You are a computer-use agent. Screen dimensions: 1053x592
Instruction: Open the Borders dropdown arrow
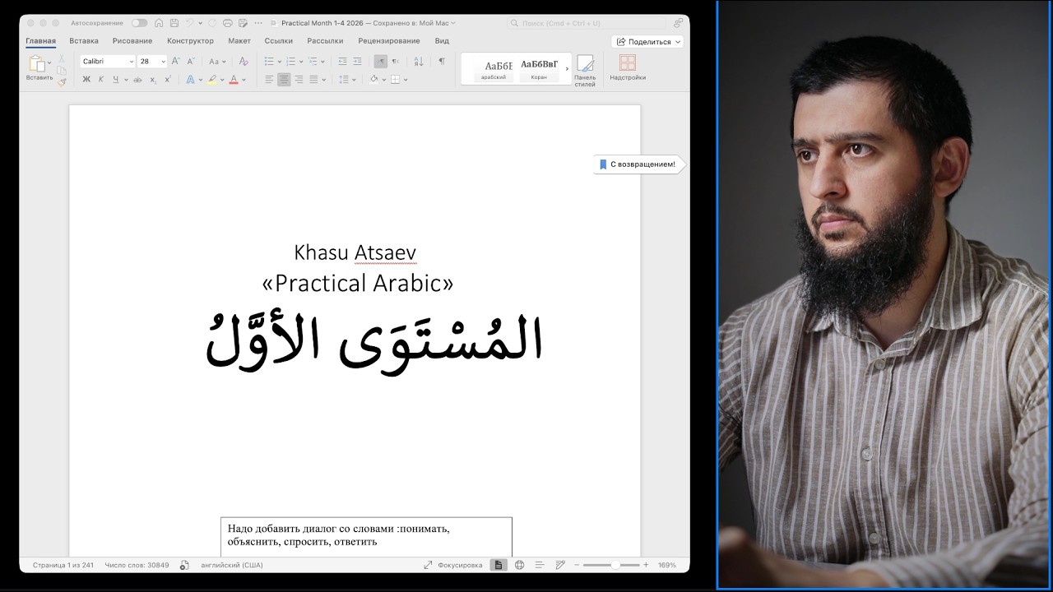(x=406, y=81)
